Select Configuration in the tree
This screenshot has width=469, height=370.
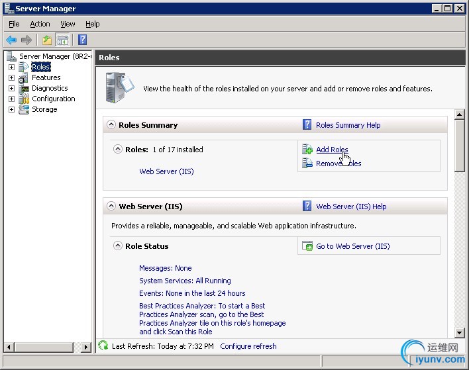pos(53,99)
